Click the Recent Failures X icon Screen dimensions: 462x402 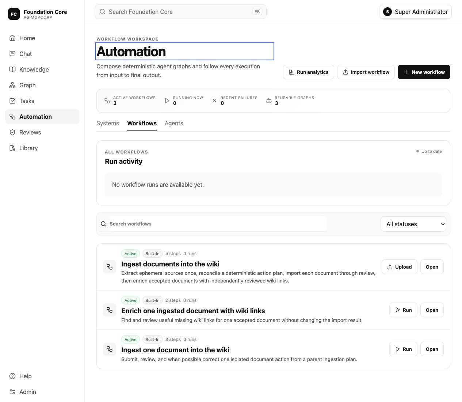(214, 100)
